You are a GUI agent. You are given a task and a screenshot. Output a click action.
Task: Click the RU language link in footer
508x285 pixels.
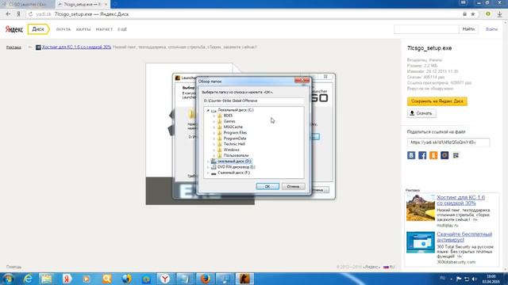[x=389, y=267]
